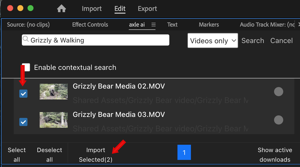Go to the Home screen icon
This screenshot has height=167, width=300.
[62, 9]
